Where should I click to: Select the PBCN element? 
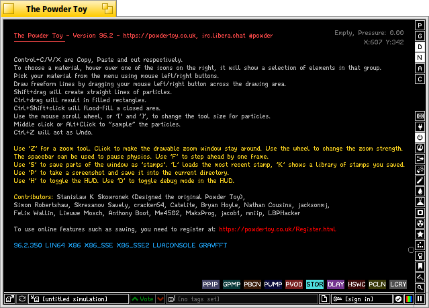252,284
